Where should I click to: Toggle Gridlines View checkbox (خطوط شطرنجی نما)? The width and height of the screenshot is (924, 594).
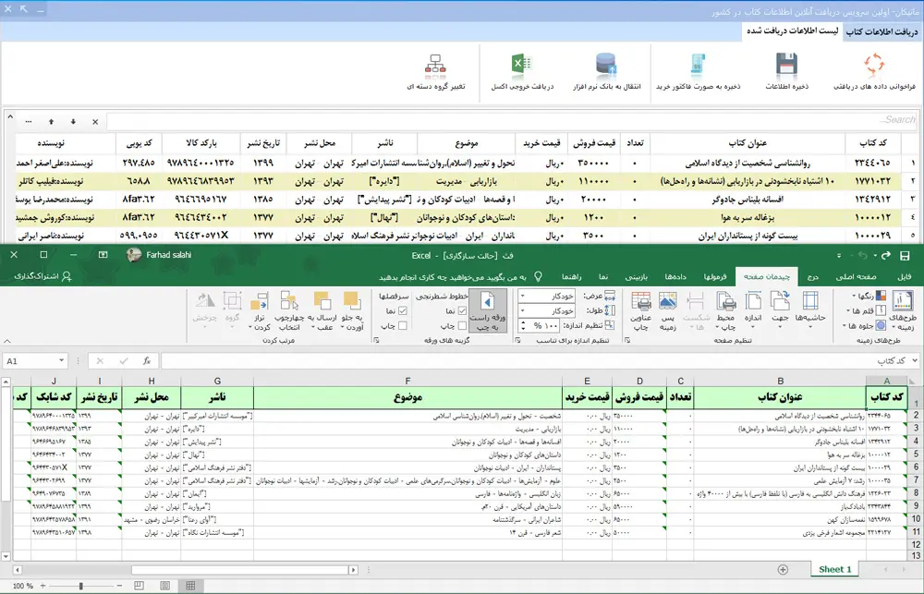tap(462, 310)
